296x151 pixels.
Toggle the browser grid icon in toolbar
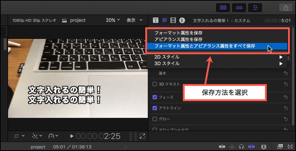pyautogui.click(x=223, y=7)
